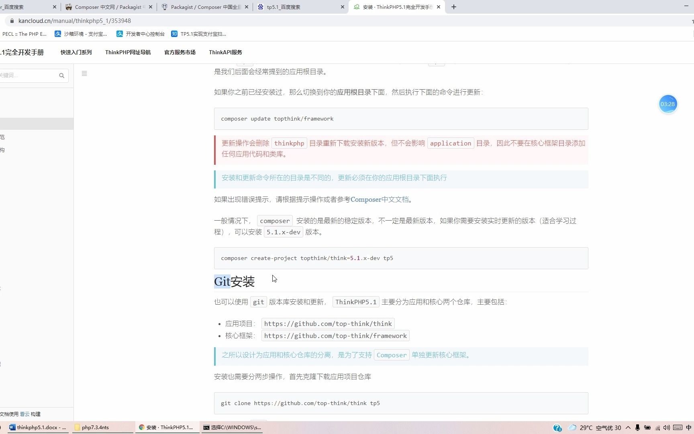Click the Composer inline code in blue note
Screen dimensions: 694x434
(392, 355)
